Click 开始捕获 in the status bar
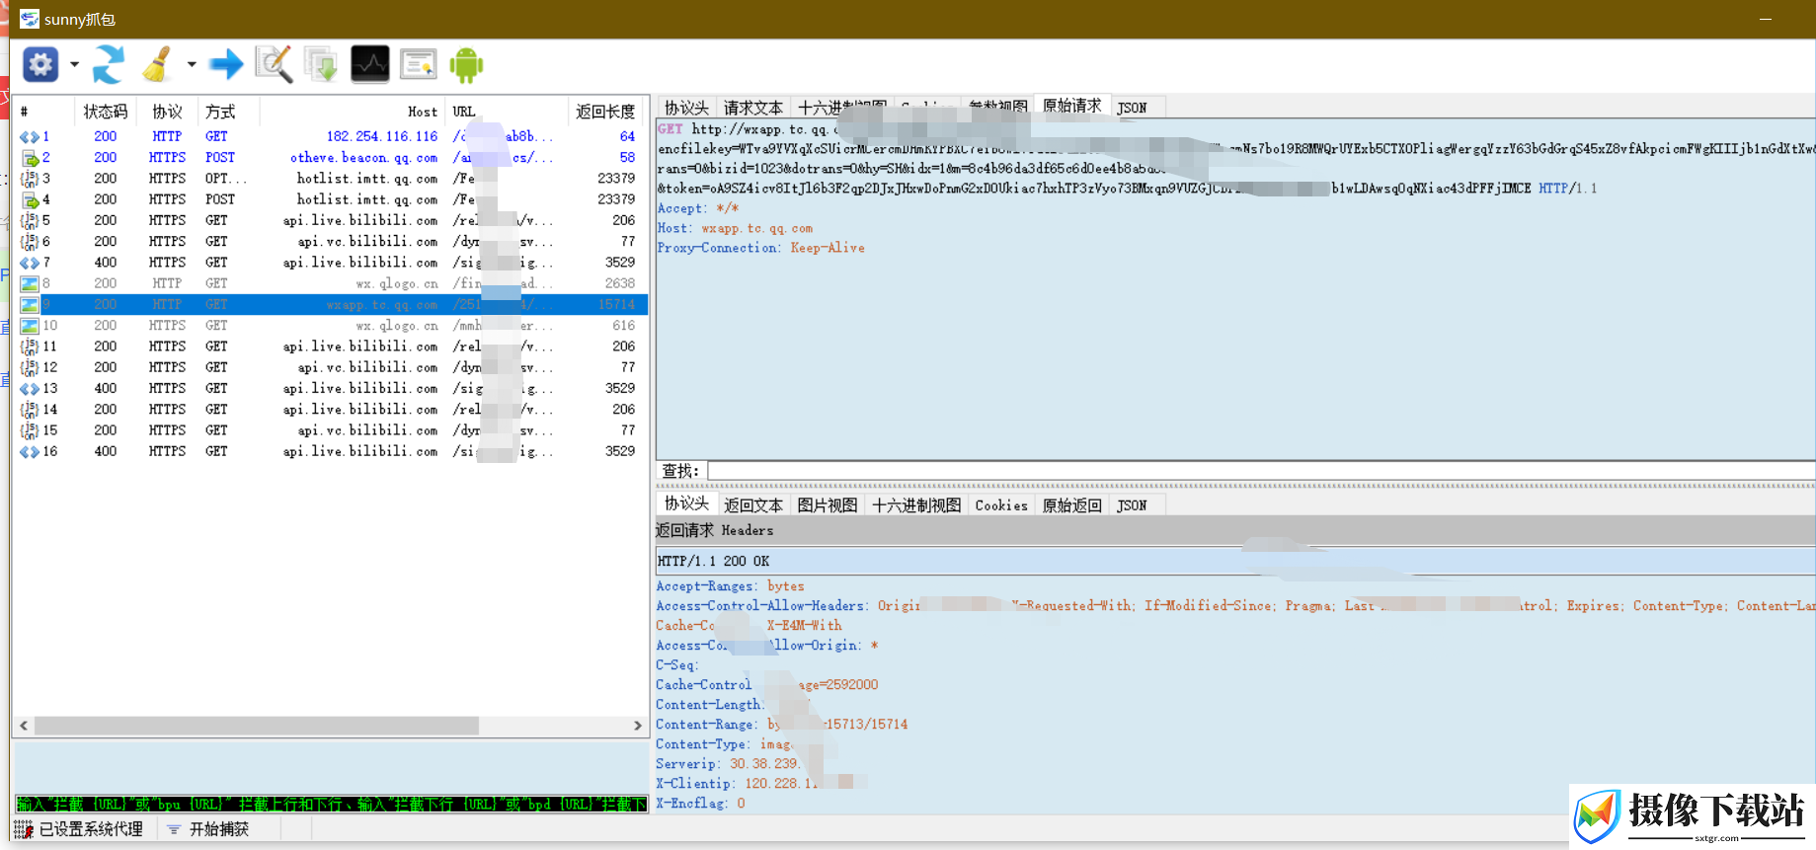Screen dimensions: 1816x850 tap(219, 829)
